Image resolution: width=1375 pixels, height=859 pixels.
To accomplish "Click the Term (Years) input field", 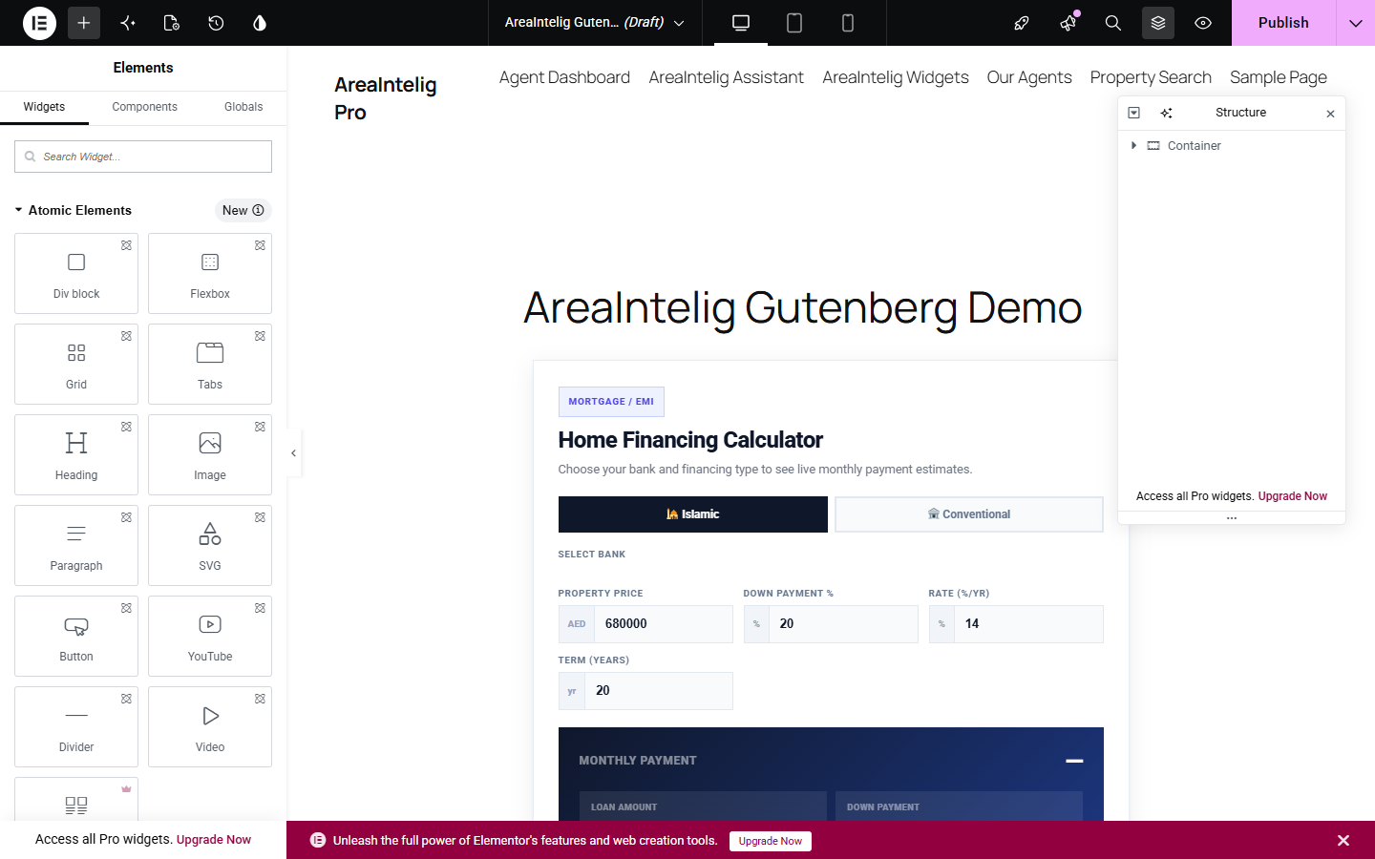I will 659,691.
